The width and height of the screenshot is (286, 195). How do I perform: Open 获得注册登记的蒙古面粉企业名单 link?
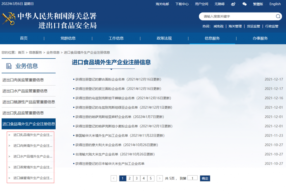point(118,79)
